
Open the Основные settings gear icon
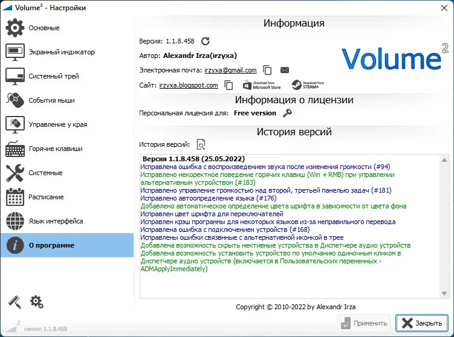(x=15, y=28)
